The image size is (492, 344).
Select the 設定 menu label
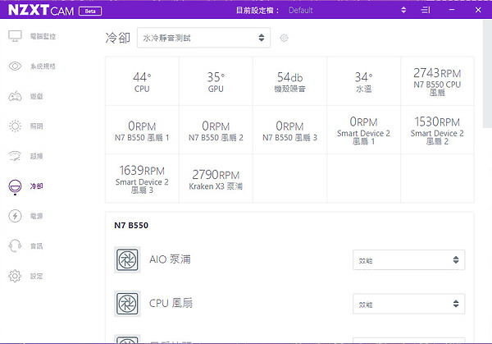pyautogui.click(x=36, y=276)
